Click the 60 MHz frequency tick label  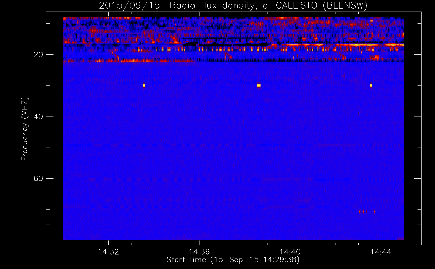click(38, 178)
